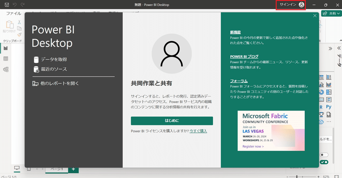The width and height of the screenshot is (342, 178).
Task: Click the redo arrow in title bar
Action: click(23, 5)
